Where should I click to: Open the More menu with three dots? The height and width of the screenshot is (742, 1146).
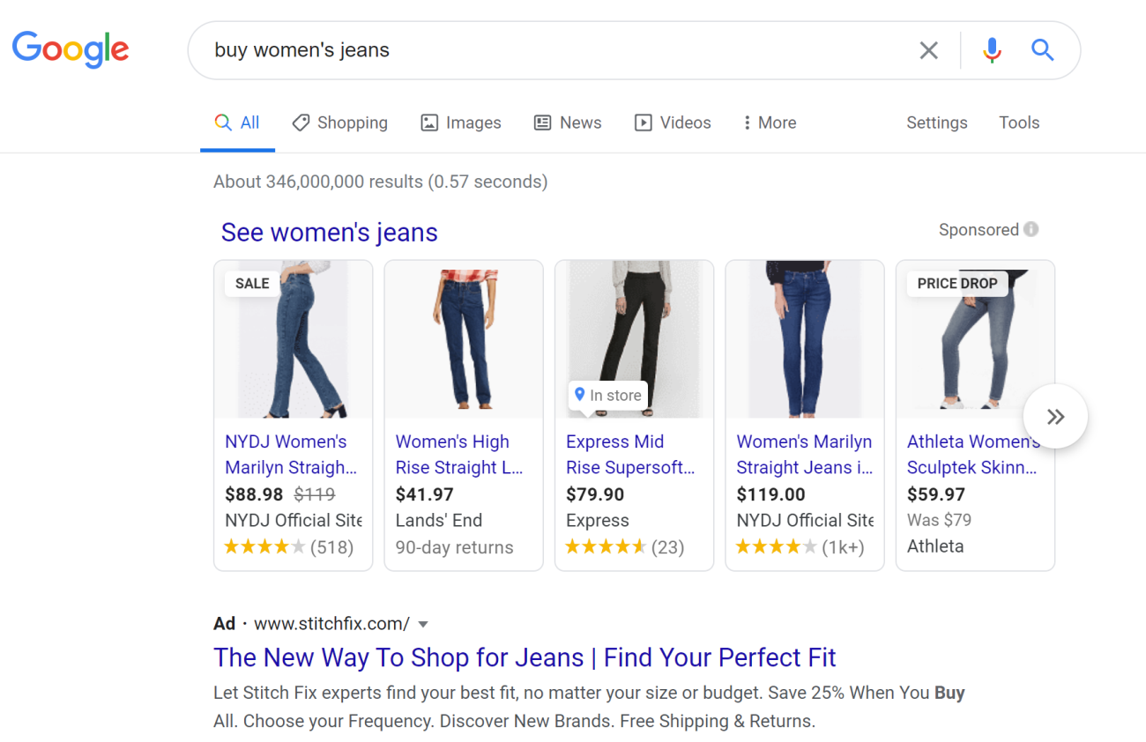pyautogui.click(x=770, y=122)
